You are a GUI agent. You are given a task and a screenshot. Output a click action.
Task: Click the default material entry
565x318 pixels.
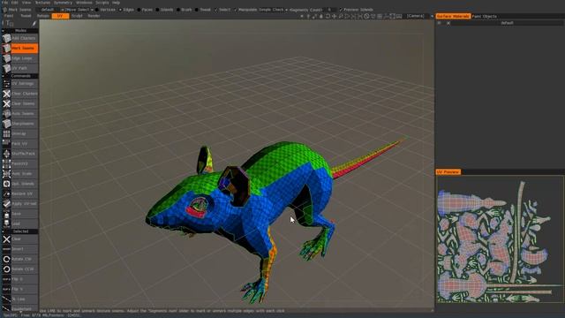507,23
